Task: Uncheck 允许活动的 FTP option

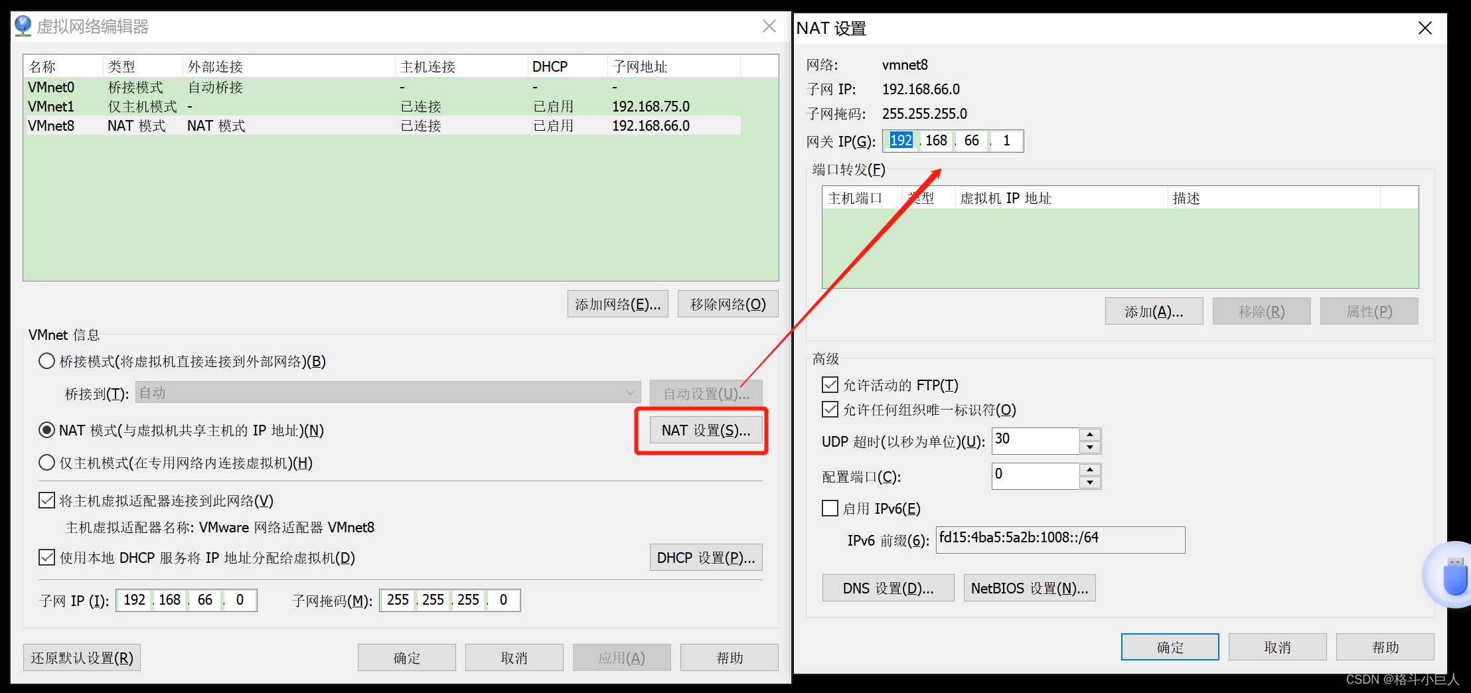Action: click(x=830, y=384)
